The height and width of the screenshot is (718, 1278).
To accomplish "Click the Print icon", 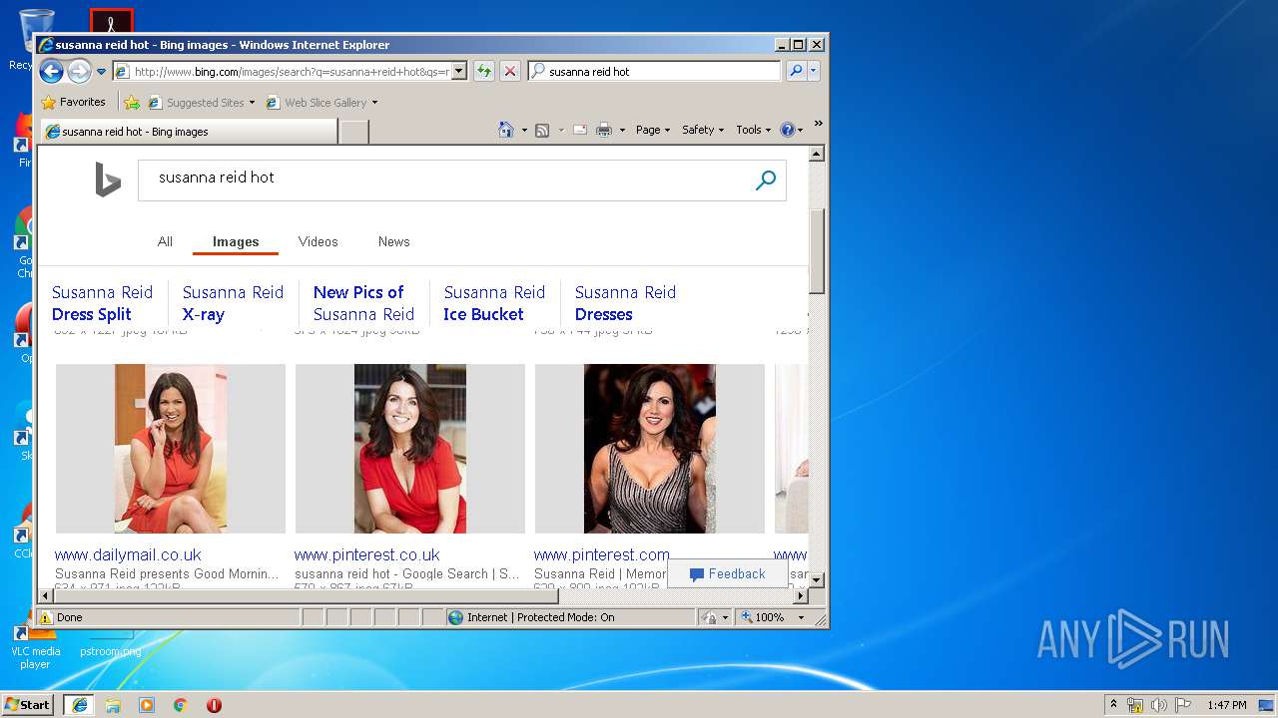I will click(604, 130).
